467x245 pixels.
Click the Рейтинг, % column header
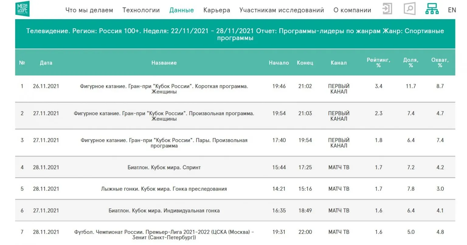(379, 63)
